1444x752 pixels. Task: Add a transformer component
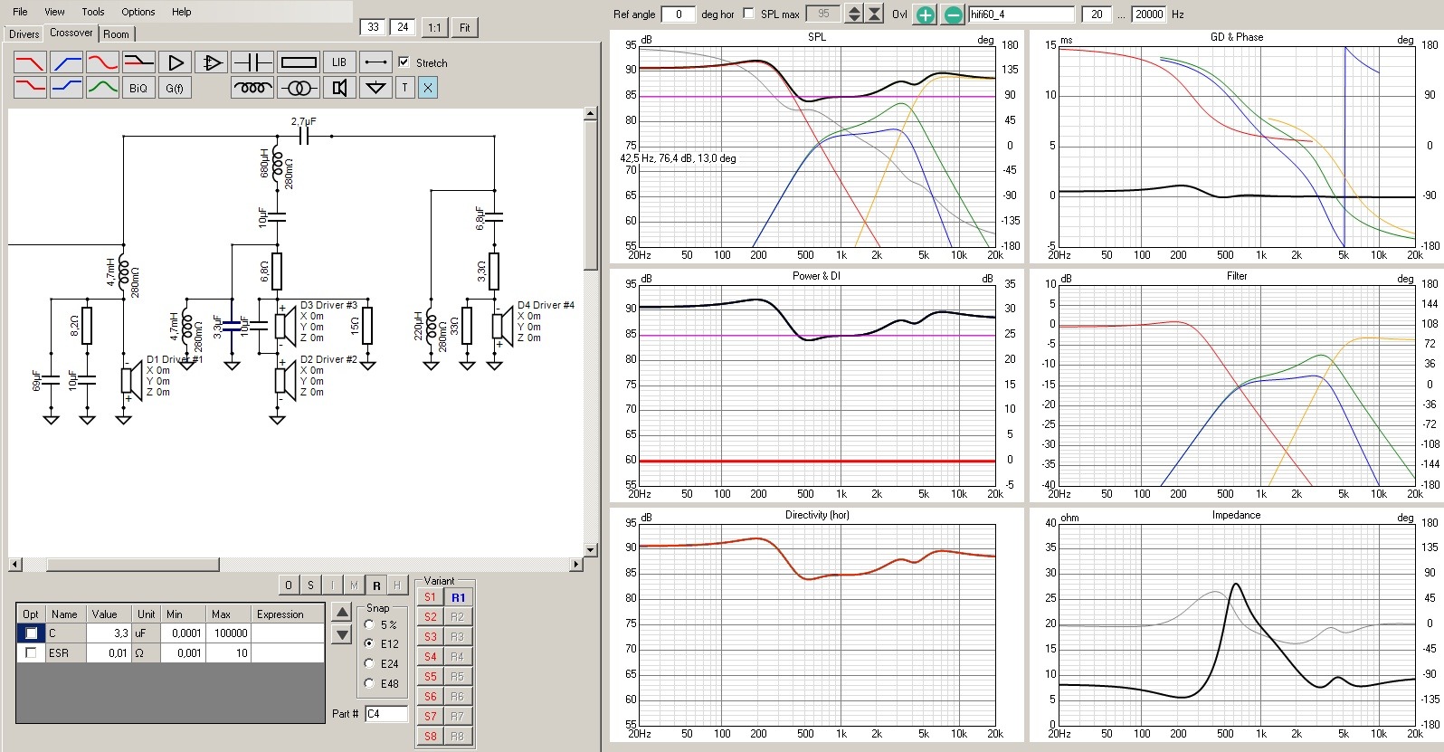pos(299,88)
